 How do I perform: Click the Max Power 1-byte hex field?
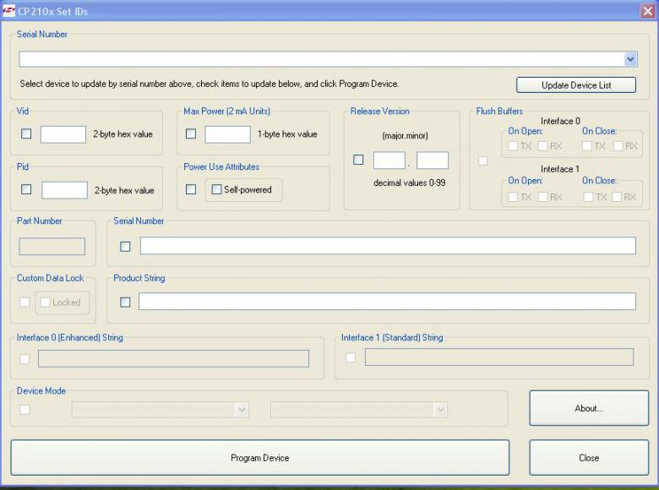[228, 134]
